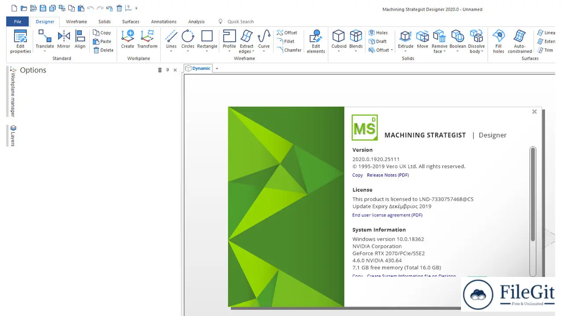563x316 pixels.
Task: Toggle the Options panel pin
Action: [x=168, y=70]
